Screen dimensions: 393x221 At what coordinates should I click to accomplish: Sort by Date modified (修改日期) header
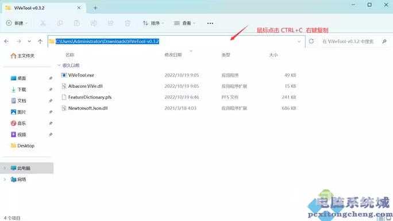pyautogui.click(x=173, y=55)
